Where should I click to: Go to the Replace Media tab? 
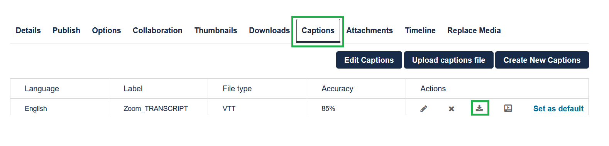click(474, 30)
